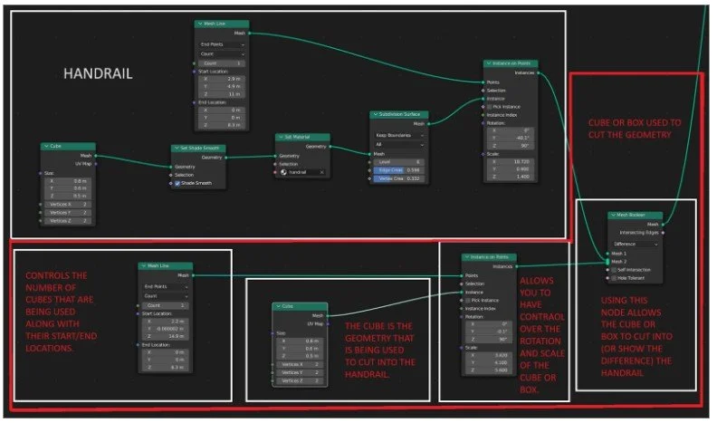Enable Hole Tolerant on Mesh Boolean

pos(614,278)
